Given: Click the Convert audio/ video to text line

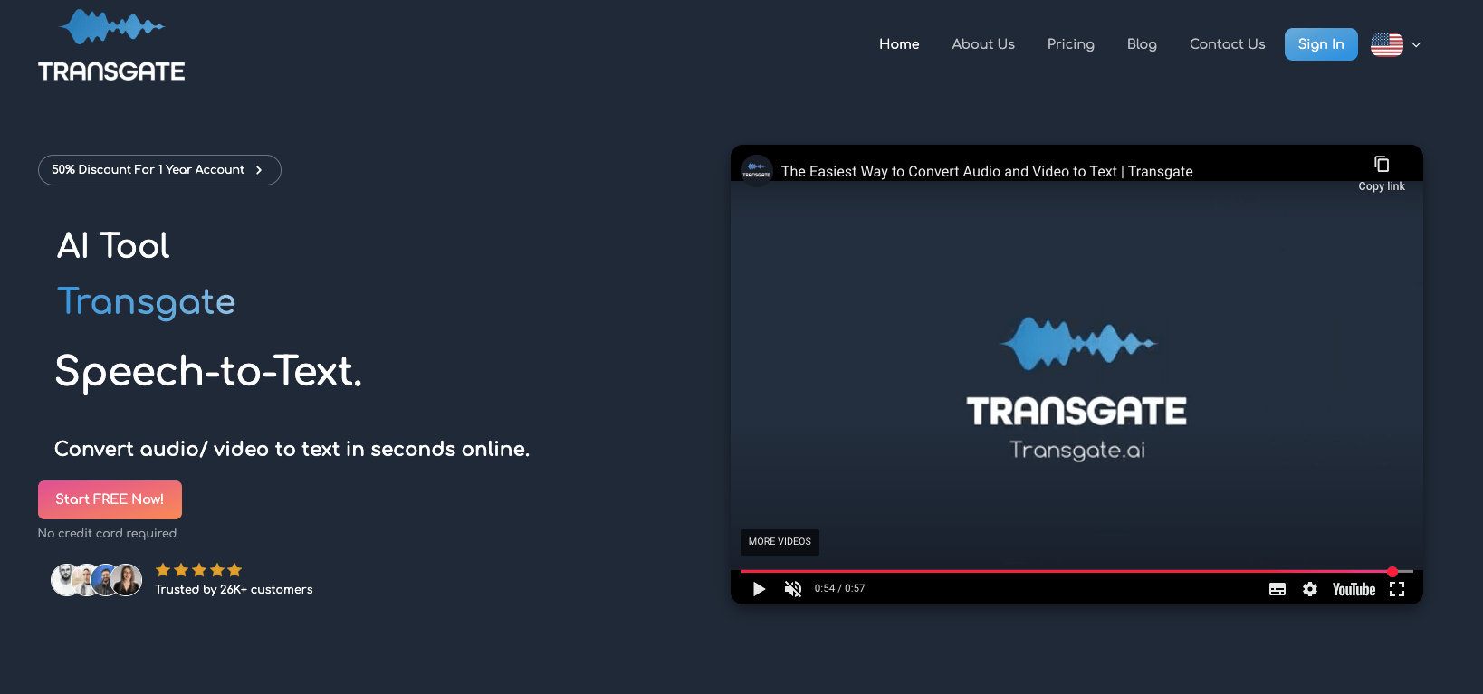Looking at the screenshot, I should click(x=292, y=449).
